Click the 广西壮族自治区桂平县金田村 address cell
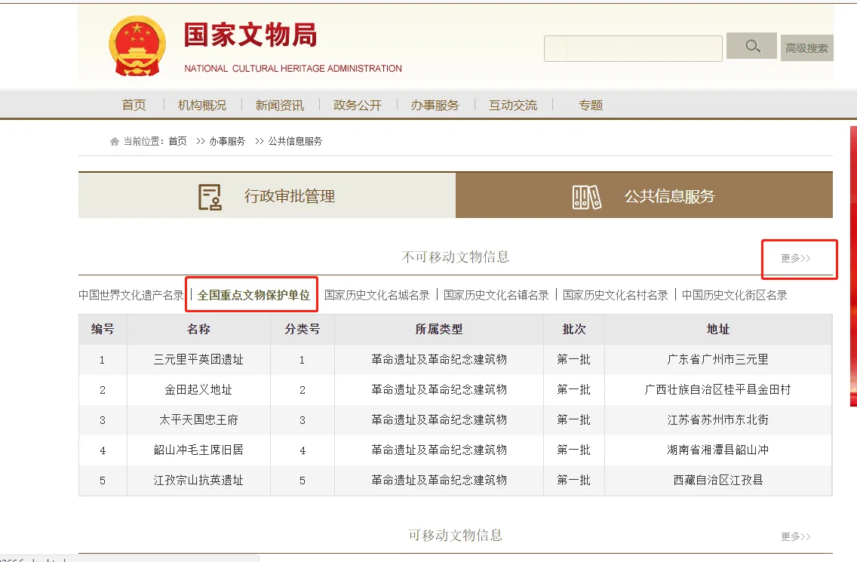 tap(718, 390)
